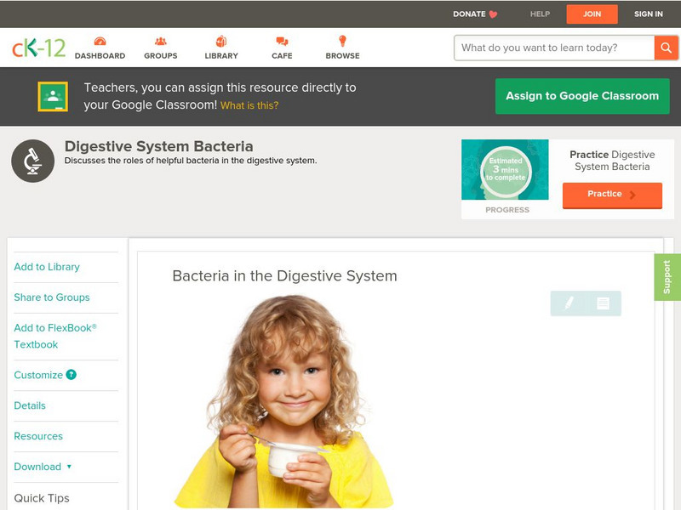The height and width of the screenshot is (510, 681).
Task: Click the JOIN button
Action: (x=592, y=14)
